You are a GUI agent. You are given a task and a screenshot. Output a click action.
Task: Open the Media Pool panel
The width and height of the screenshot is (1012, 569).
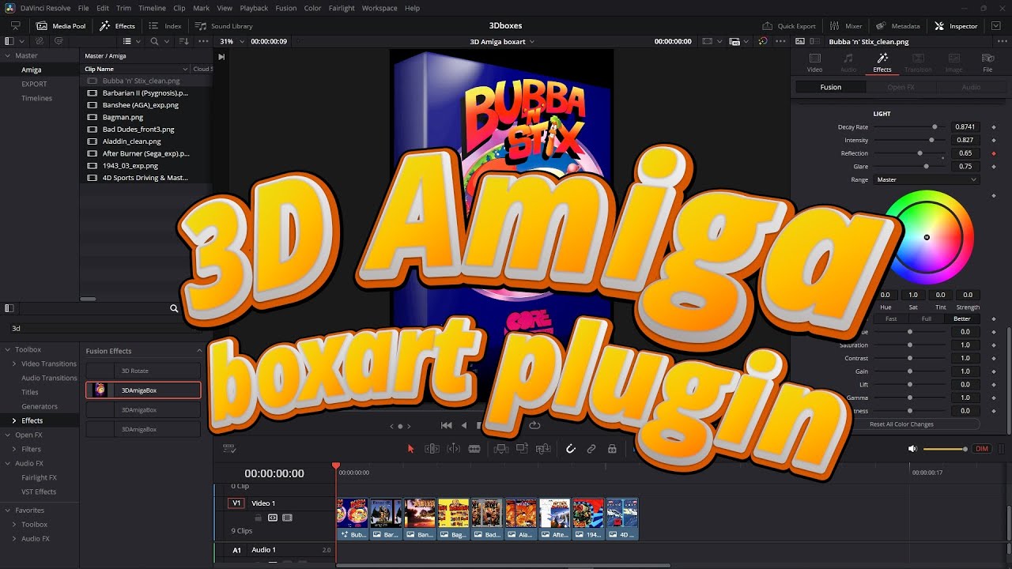[62, 26]
